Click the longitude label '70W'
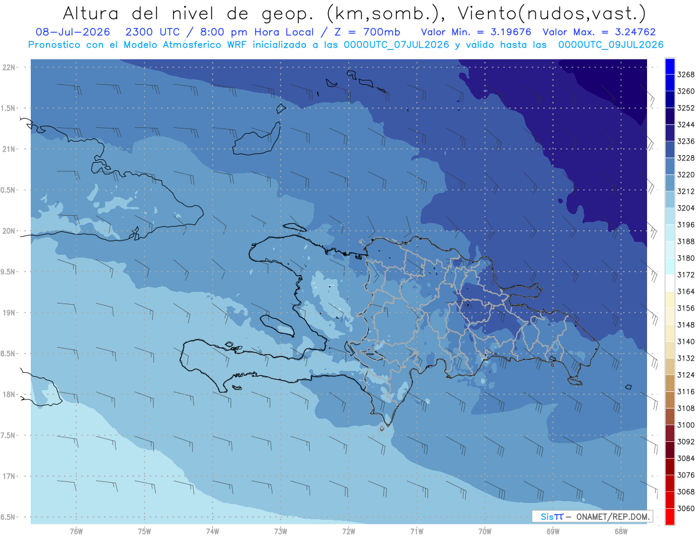The height and width of the screenshot is (539, 697). (485, 531)
